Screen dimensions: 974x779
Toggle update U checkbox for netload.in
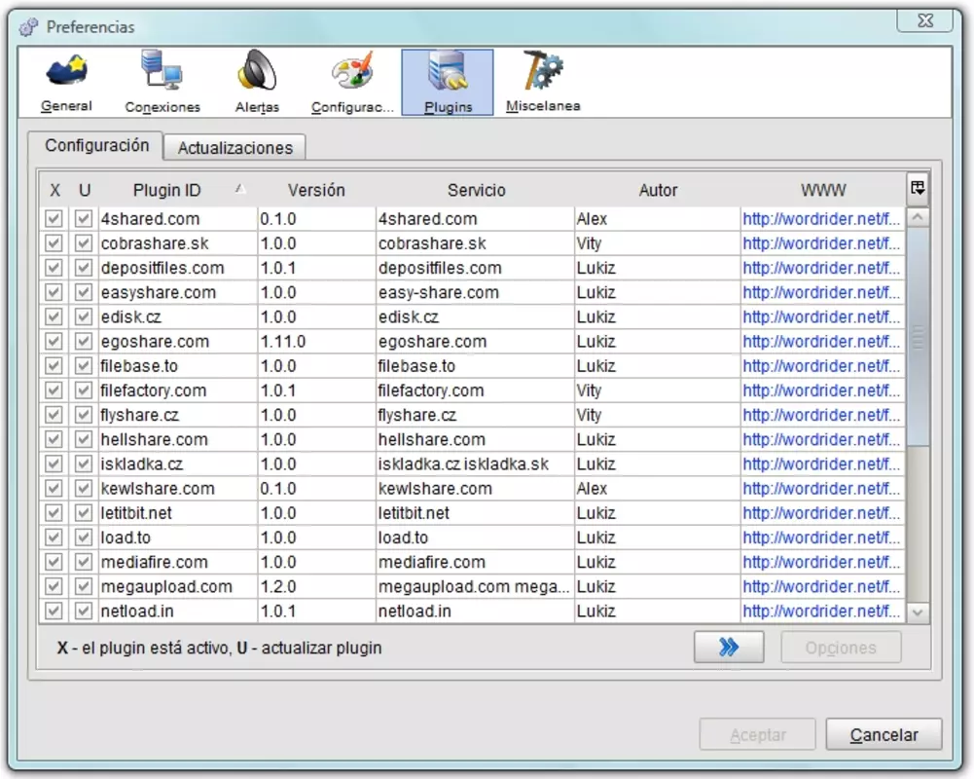(x=84, y=612)
